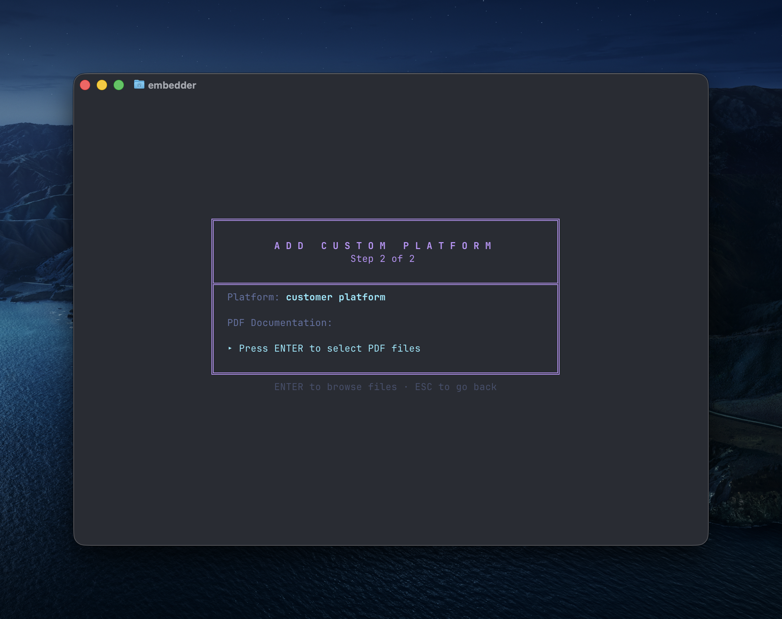Click the Platform: field label
The image size is (782, 619).
pos(252,297)
